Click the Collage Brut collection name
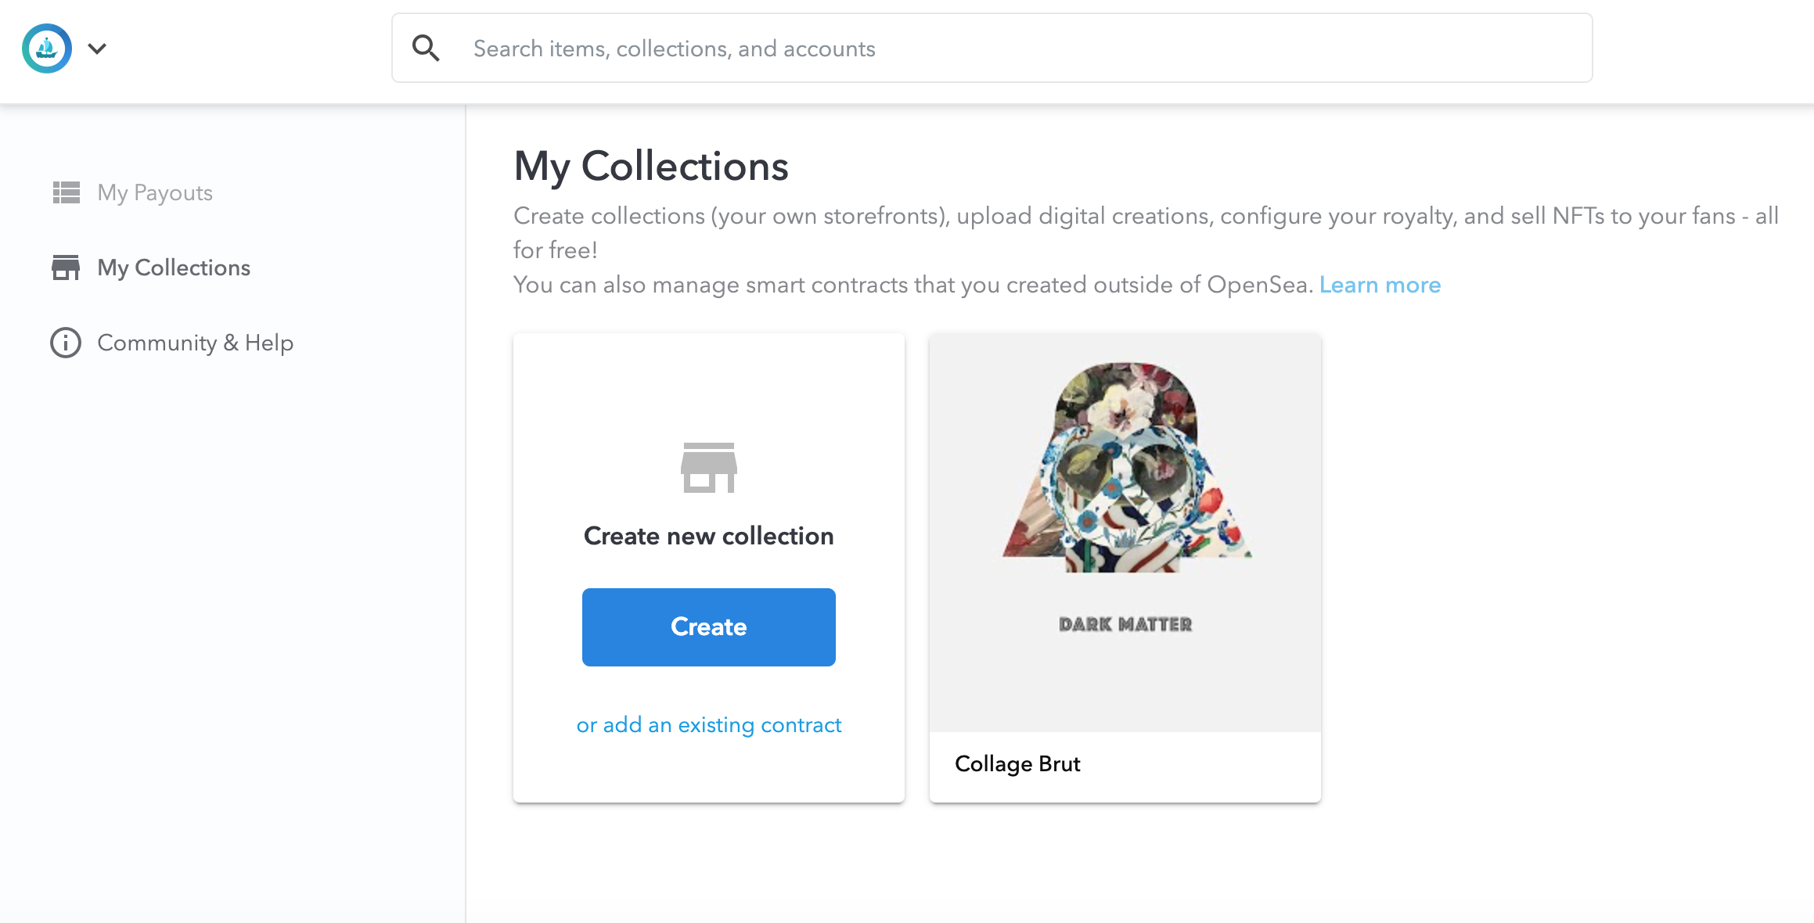 tap(1017, 763)
